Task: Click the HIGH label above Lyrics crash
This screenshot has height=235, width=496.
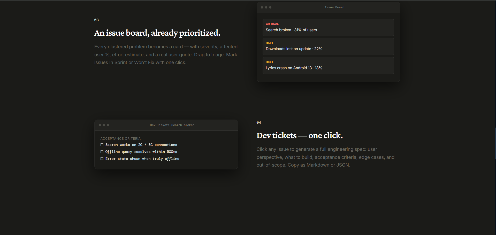Action: coord(269,62)
